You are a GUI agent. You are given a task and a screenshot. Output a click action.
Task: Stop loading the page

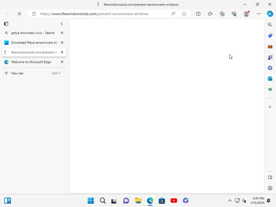(19, 14)
